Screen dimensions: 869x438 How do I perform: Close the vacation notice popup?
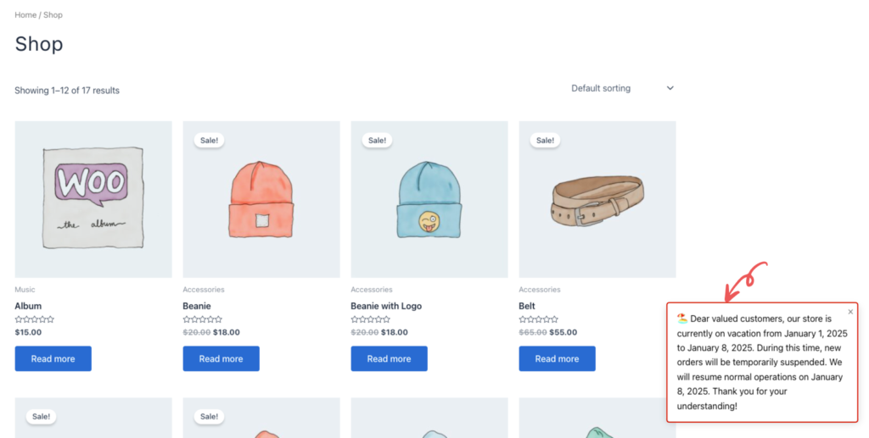(850, 312)
